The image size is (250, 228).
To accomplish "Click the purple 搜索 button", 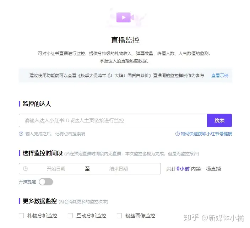I will (219, 120).
